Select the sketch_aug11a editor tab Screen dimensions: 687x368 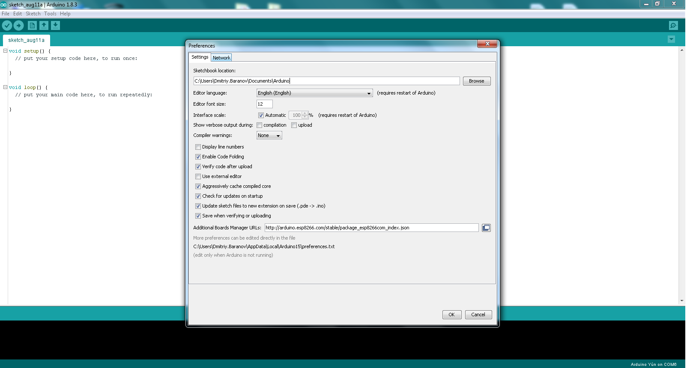(x=27, y=40)
